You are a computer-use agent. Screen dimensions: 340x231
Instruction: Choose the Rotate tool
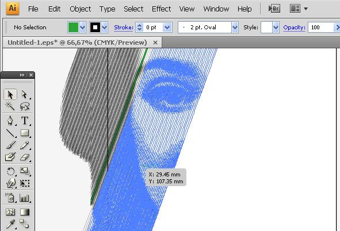10,171
